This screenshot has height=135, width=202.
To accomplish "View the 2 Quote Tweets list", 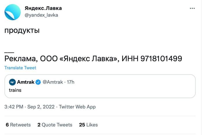I will pyautogui.click(x=55, y=125).
